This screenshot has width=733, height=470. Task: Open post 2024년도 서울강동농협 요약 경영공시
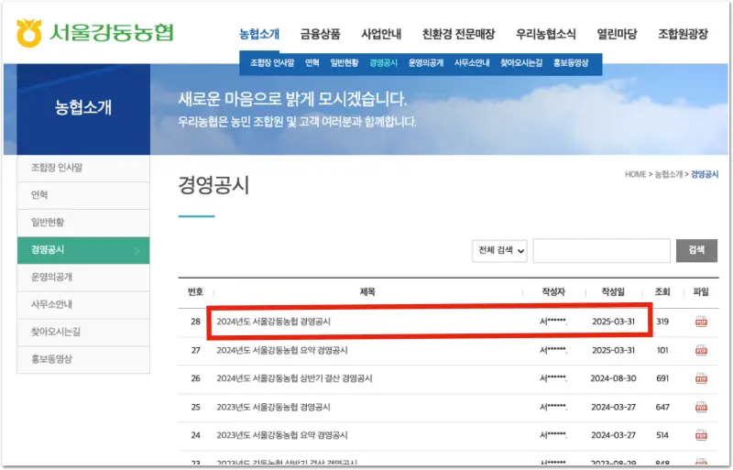(282, 350)
